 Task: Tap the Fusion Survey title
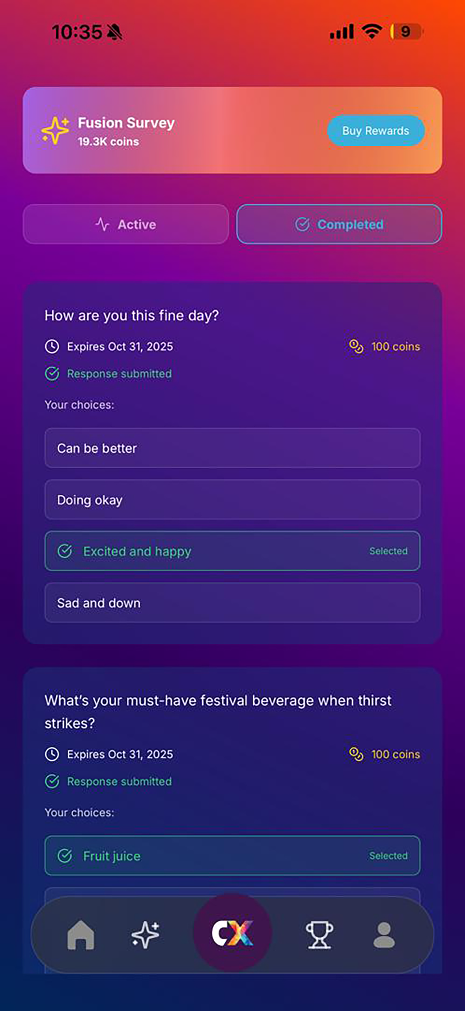click(x=126, y=123)
